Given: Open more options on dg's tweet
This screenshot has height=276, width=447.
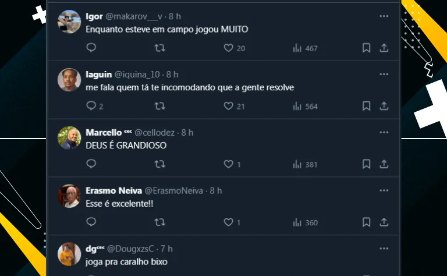Looking at the screenshot, I should [384, 249].
